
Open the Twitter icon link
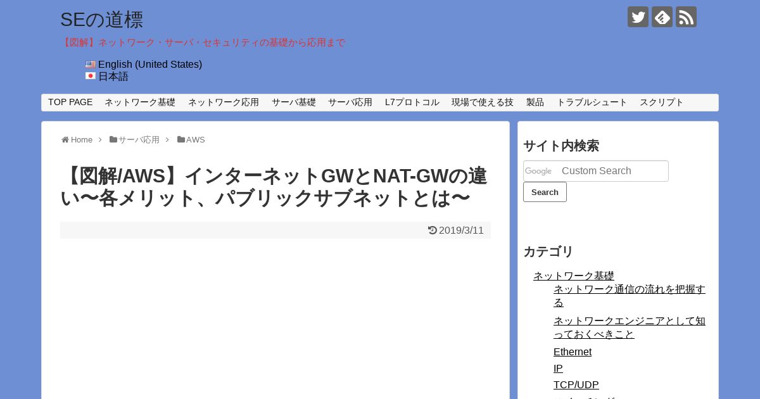coord(638,17)
